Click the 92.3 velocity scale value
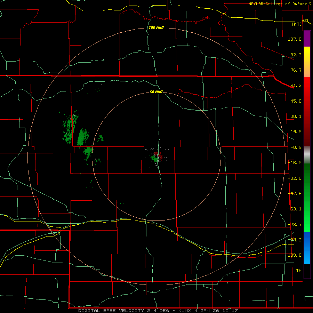Viewport: 313px width, 313px height. 296,55
